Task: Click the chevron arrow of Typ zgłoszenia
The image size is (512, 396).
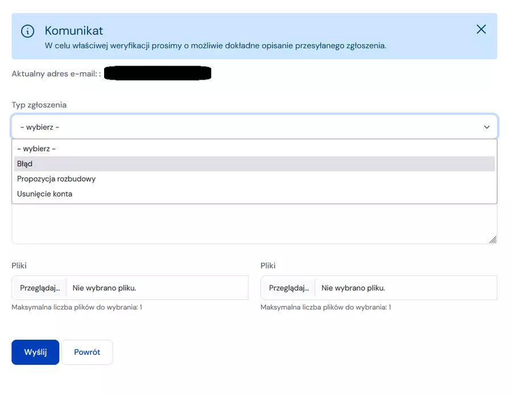Action: click(486, 127)
